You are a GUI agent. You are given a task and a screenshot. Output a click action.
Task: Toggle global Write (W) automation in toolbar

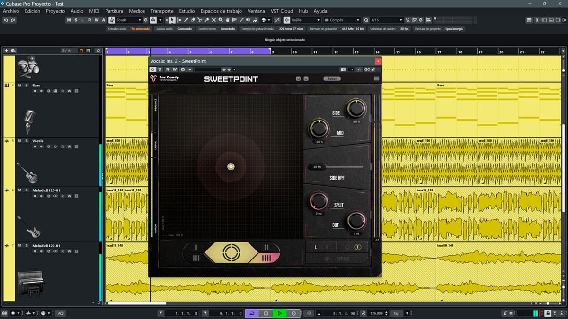pos(97,20)
